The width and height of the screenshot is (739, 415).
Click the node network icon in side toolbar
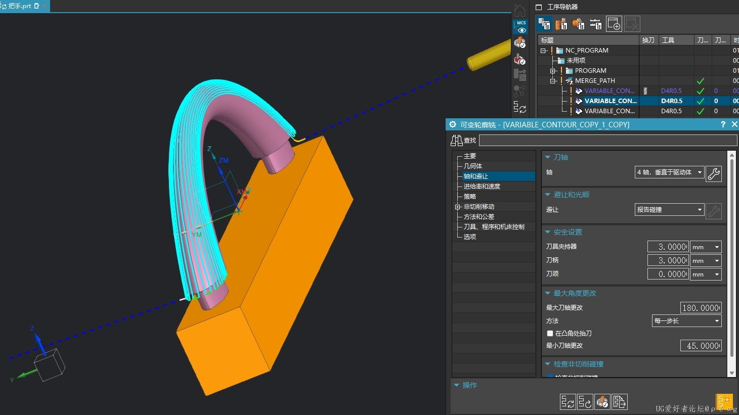(520, 91)
